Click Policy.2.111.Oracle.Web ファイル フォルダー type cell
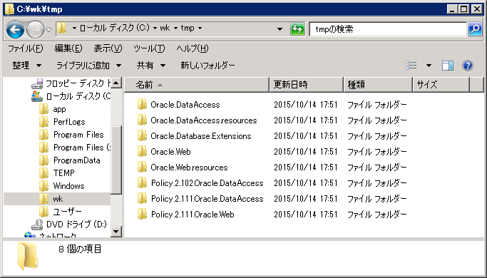The image size is (487, 278). 376,215
